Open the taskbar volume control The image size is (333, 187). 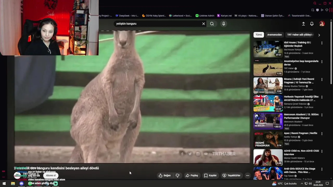pyautogui.click(x=310, y=183)
